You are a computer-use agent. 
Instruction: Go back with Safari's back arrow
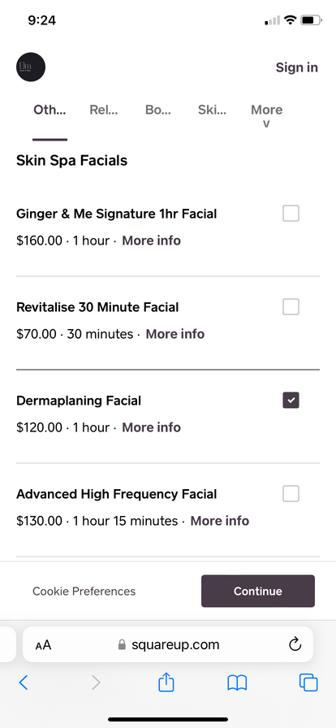(x=24, y=682)
